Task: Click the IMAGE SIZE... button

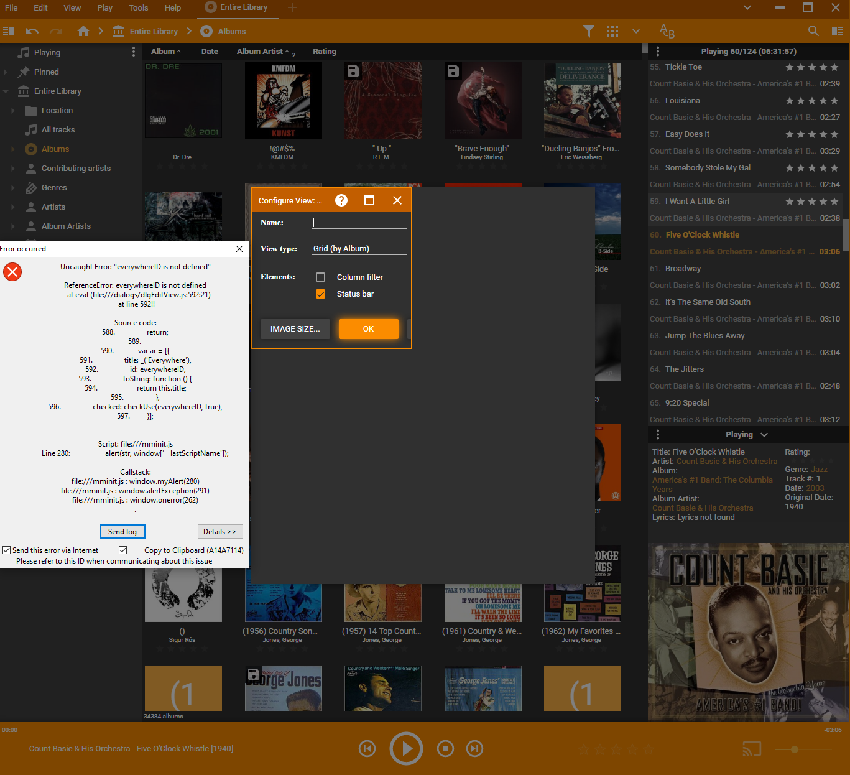Action: coord(295,329)
